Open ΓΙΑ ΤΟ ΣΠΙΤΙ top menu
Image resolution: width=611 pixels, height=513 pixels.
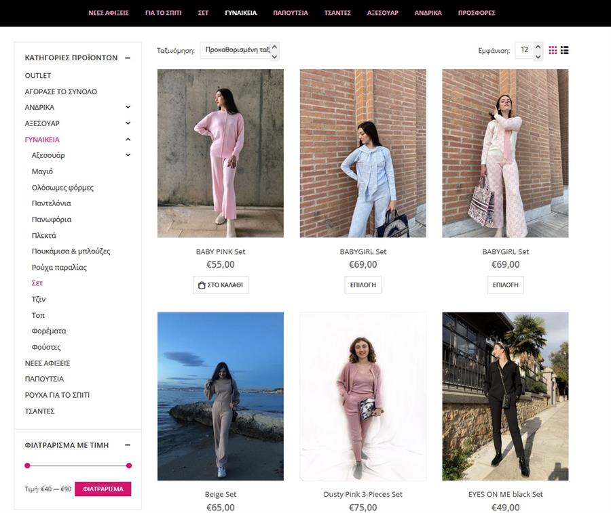pyautogui.click(x=163, y=13)
